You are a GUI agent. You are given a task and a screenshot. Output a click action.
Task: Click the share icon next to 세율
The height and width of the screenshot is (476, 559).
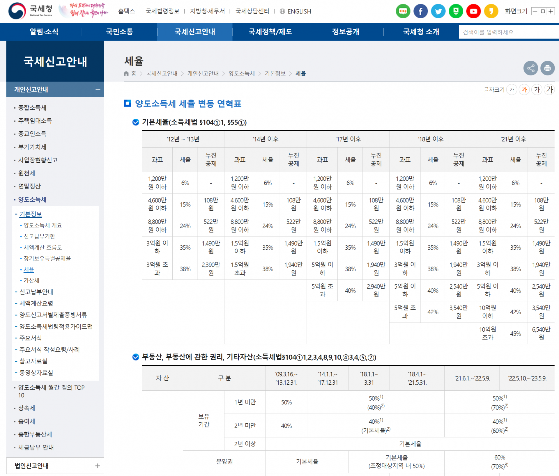(x=530, y=68)
